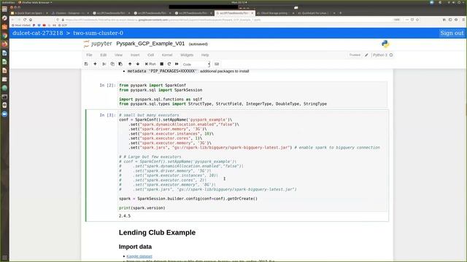This screenshot has height=262, width=467.
Task: Interrupt the kernel with stop icon
Action: (x=162, y=64)
